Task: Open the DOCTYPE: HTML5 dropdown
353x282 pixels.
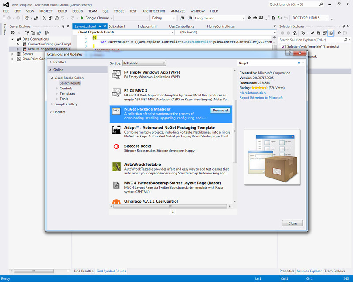Action: point(310,18)
